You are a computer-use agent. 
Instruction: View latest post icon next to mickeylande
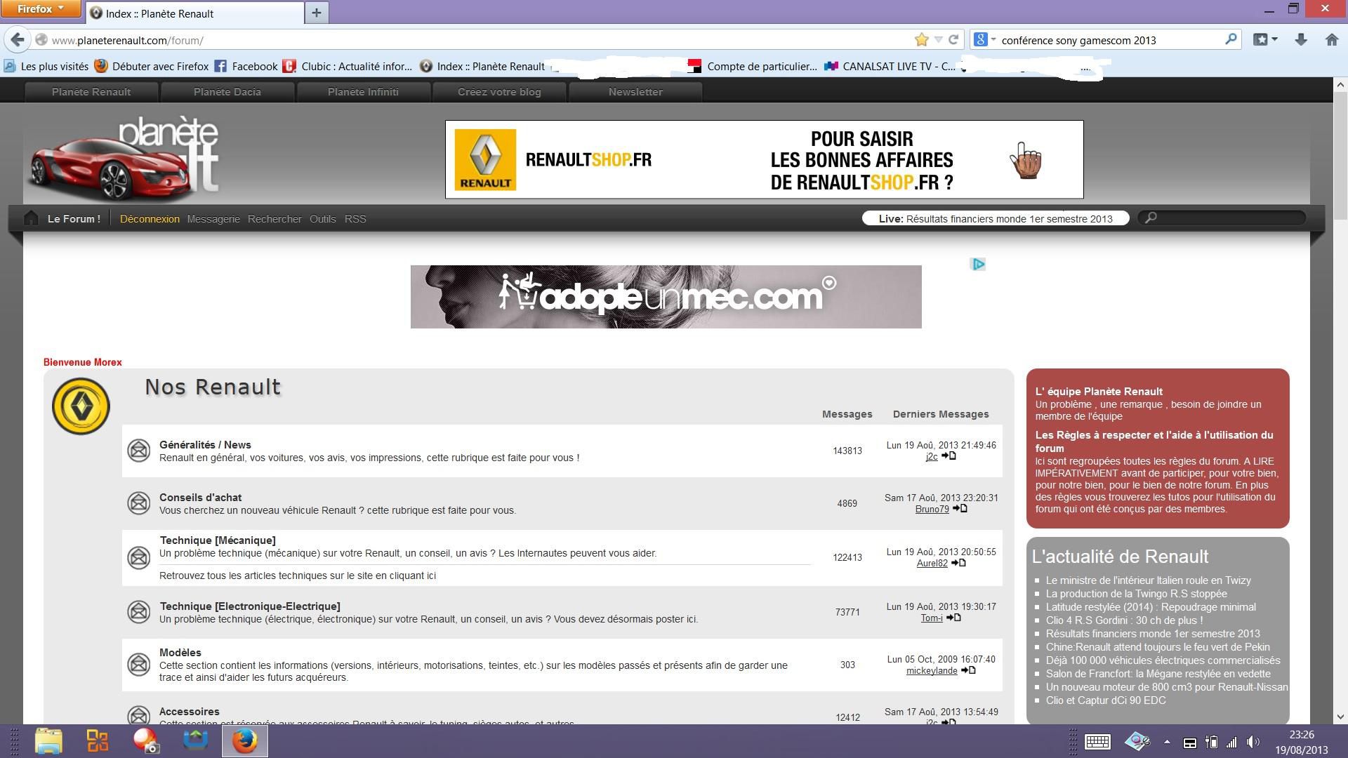(x=968, y=670)
